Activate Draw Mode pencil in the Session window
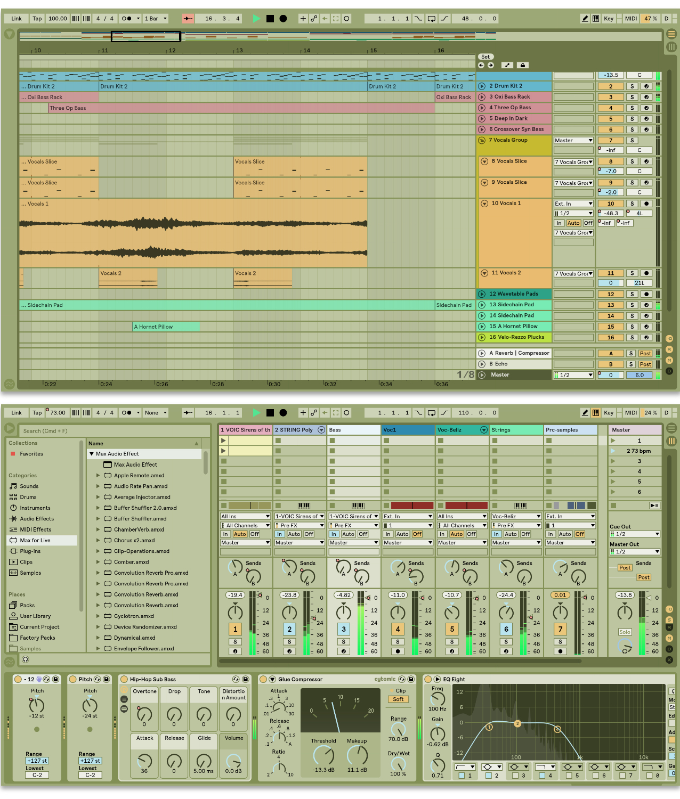The height and width of the screenshot is (799, 680). tap(585, 413)
